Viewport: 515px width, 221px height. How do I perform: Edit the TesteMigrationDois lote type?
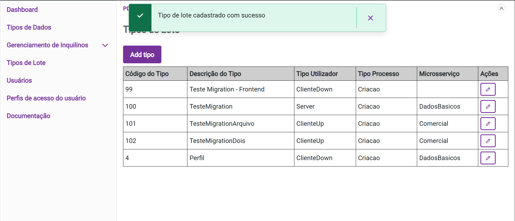(x=488, y=141)
